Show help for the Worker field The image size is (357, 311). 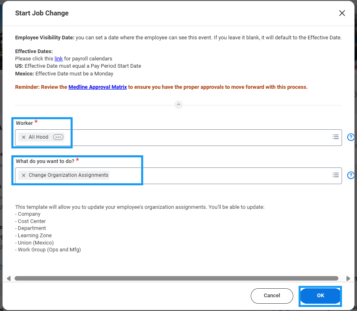351,137
